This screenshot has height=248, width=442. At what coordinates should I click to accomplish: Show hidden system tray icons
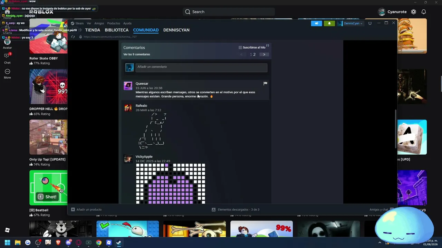(x=380, y=242)
